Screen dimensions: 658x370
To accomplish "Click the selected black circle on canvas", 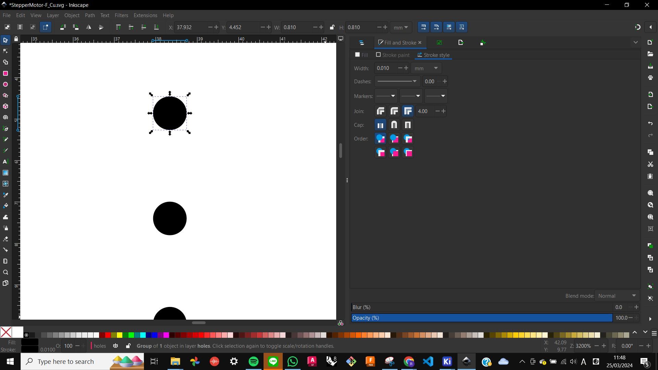I will tap(170, 113).
